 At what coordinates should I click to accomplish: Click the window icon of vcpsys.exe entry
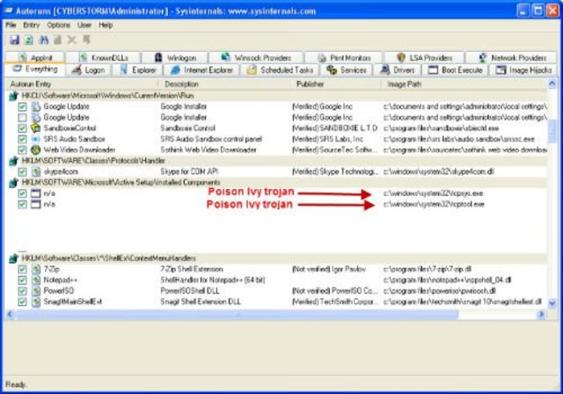click(x=35, y=193)
